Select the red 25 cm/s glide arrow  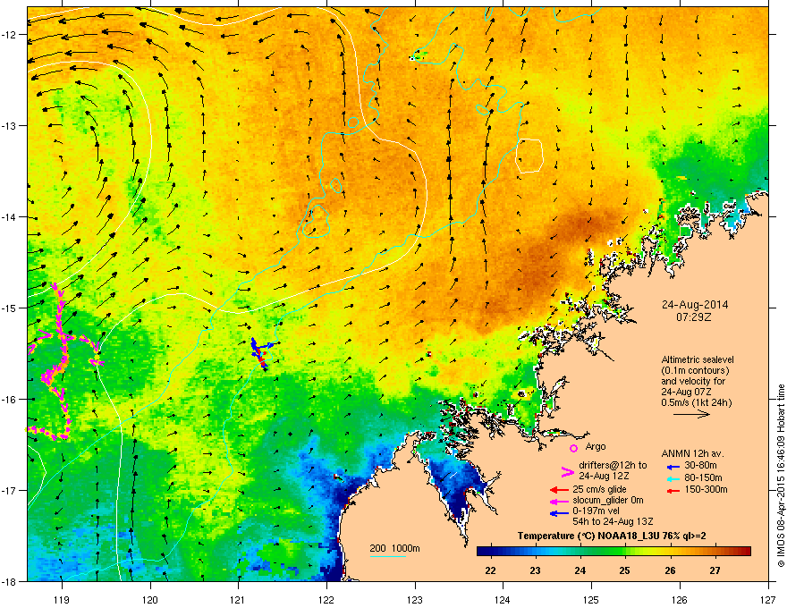[x=559, y=490]
